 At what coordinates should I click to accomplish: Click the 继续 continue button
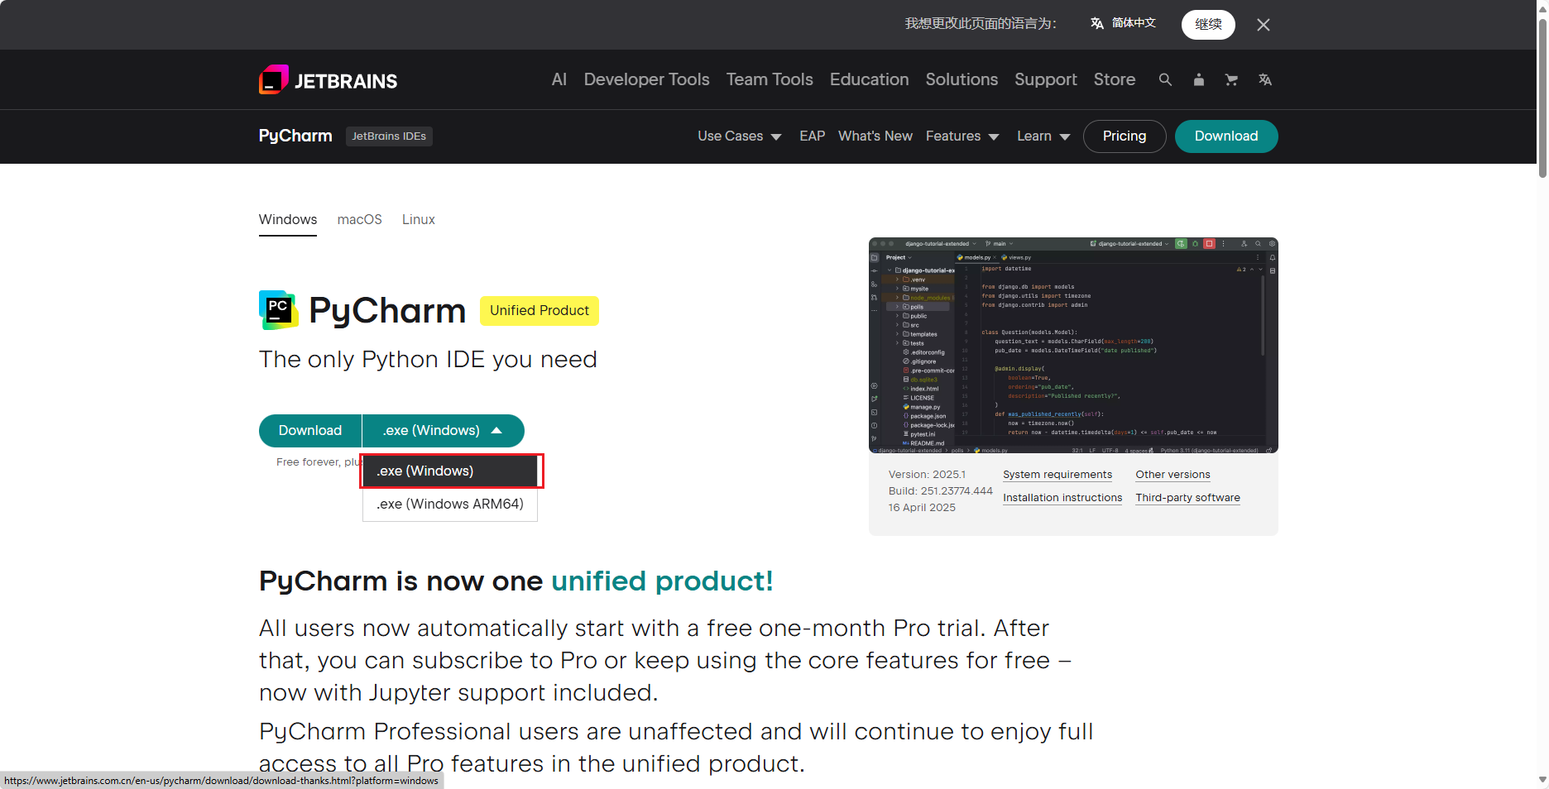click(1208, 24)
